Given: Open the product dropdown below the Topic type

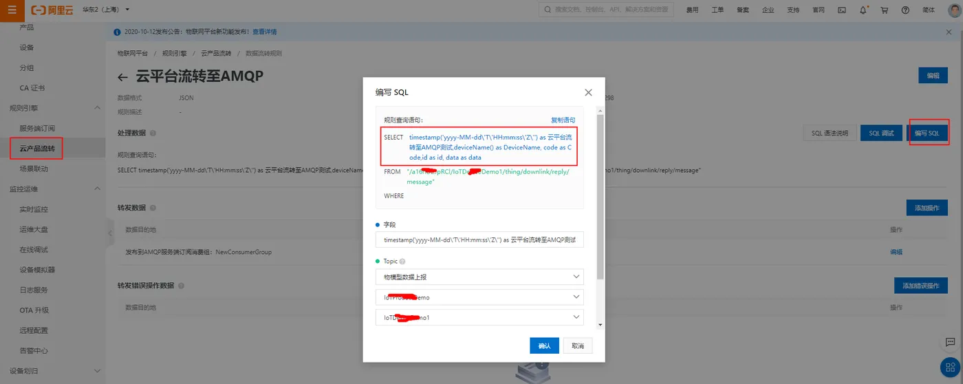Looking at the screenshot, I should click(479, 297).
